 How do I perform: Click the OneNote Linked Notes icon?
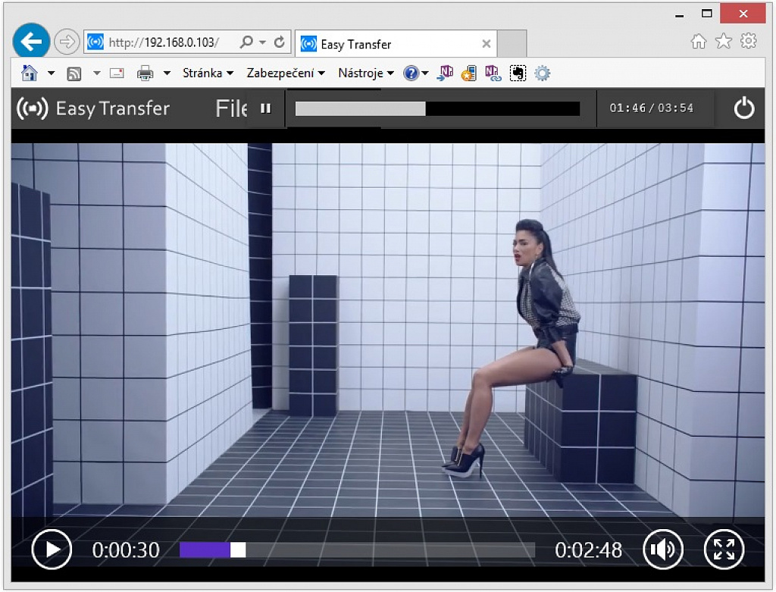[493, 74]
